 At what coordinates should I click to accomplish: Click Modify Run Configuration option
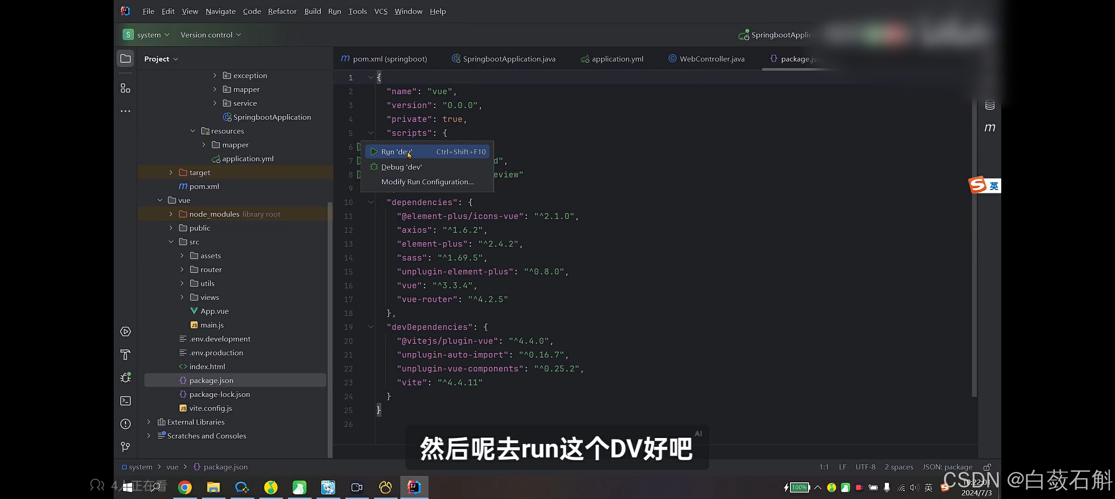(x=427, y=182)
